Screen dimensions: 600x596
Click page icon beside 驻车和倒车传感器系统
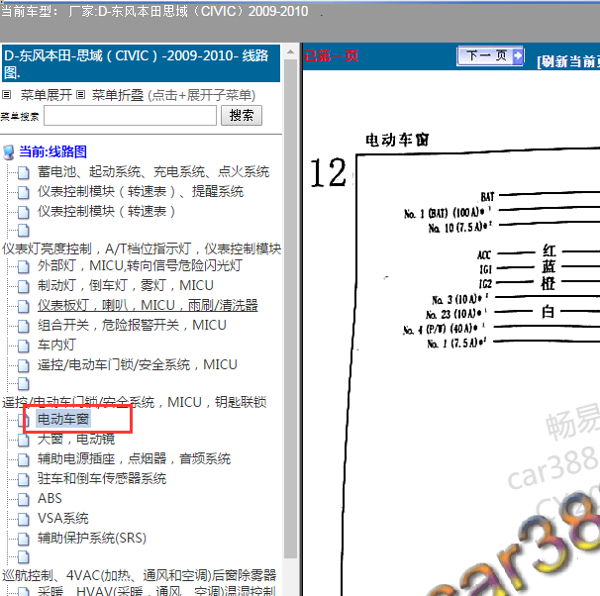pyautogui.click(x=24, y=480)
